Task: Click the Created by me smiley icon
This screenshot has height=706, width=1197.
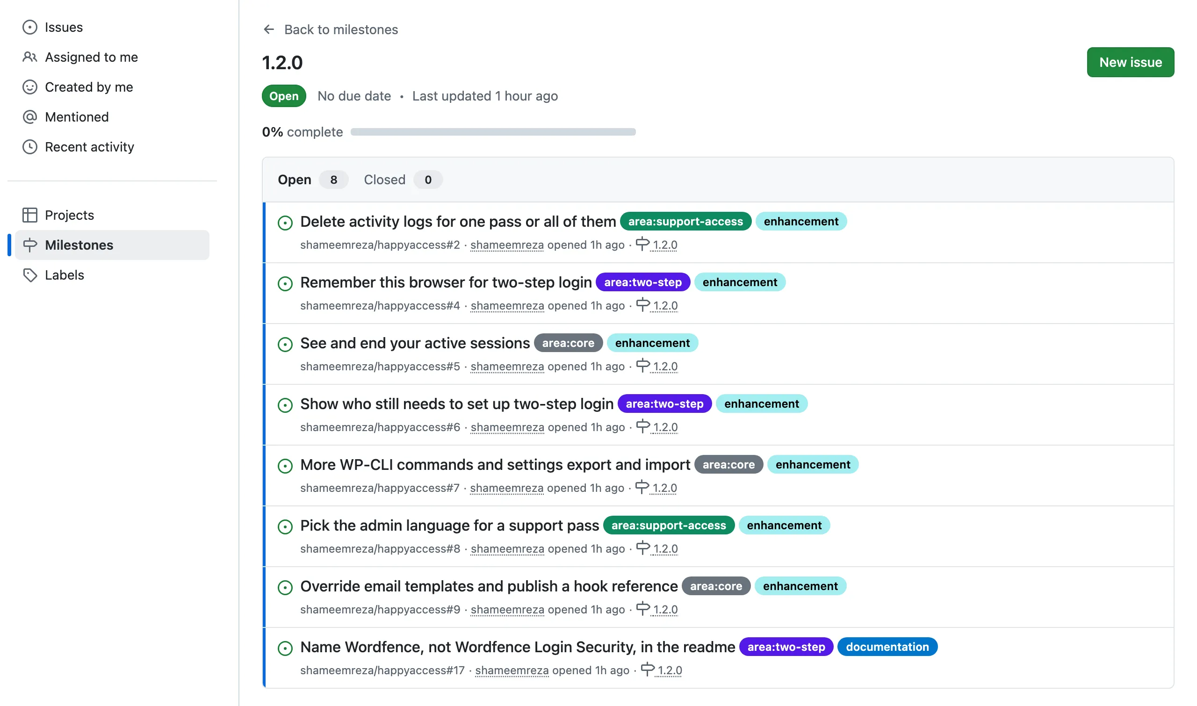Action: click(29, 87)
